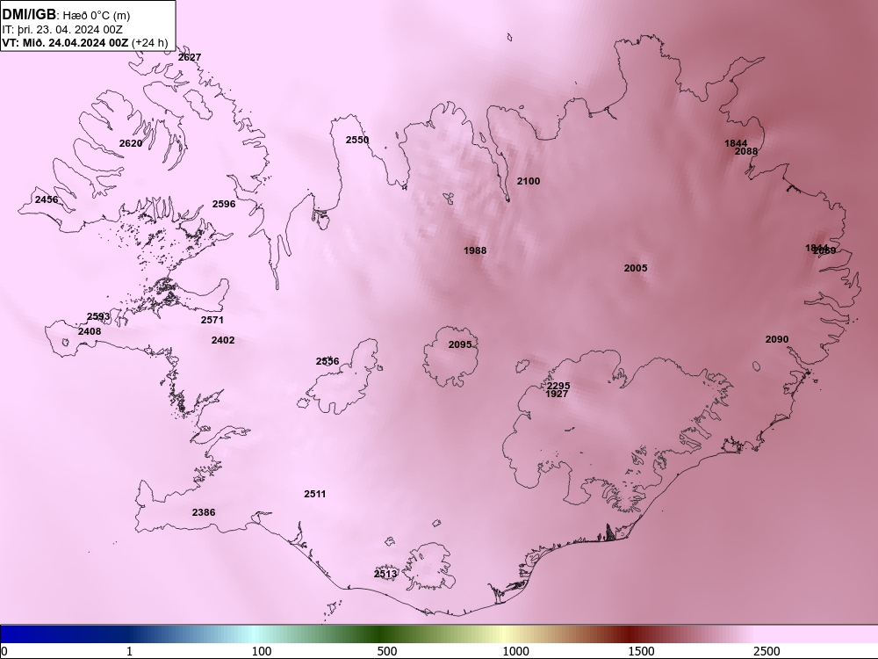Click the 2100 value label in the north
Image resolution: width=878 pixels, height=659 pixels.
click(x=529, y=181)
